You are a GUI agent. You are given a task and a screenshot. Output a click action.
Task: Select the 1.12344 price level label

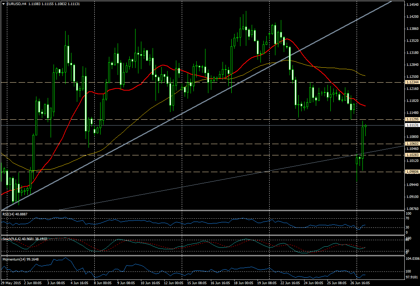[x=412, y=83]
